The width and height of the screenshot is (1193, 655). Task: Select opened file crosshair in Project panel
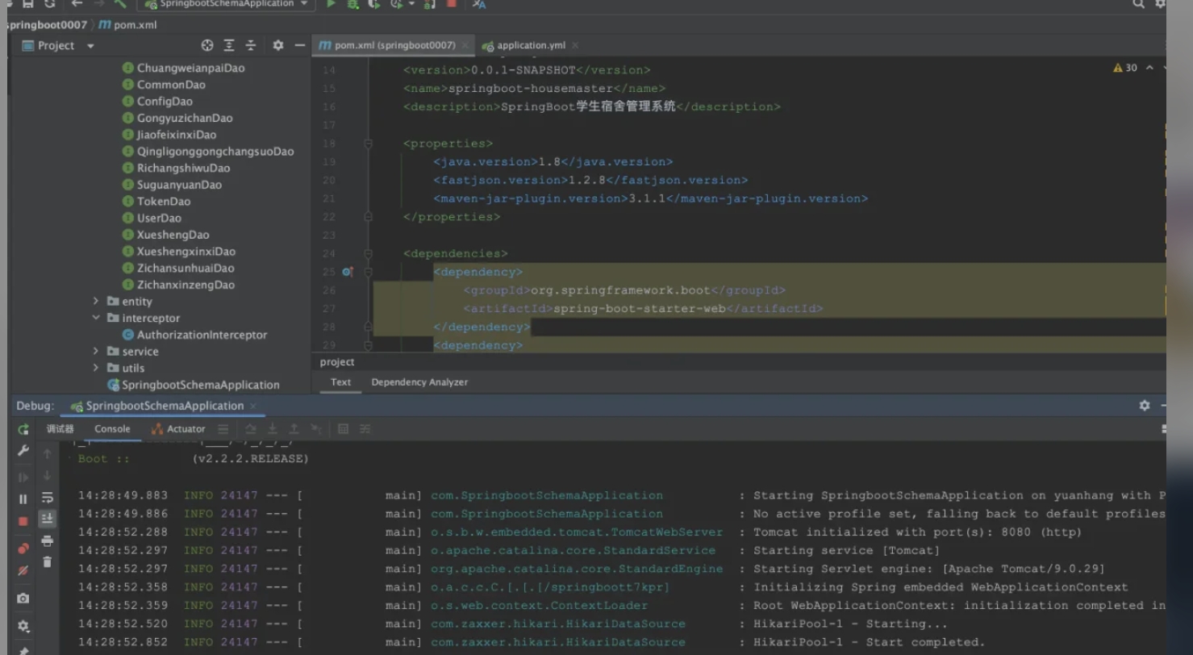pyautogui.click(x=207, y=45)
